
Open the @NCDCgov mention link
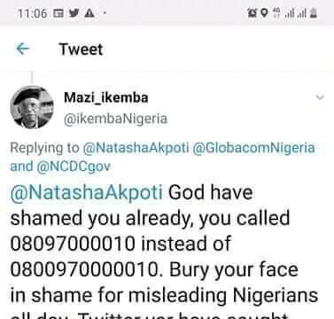(74, 167)
